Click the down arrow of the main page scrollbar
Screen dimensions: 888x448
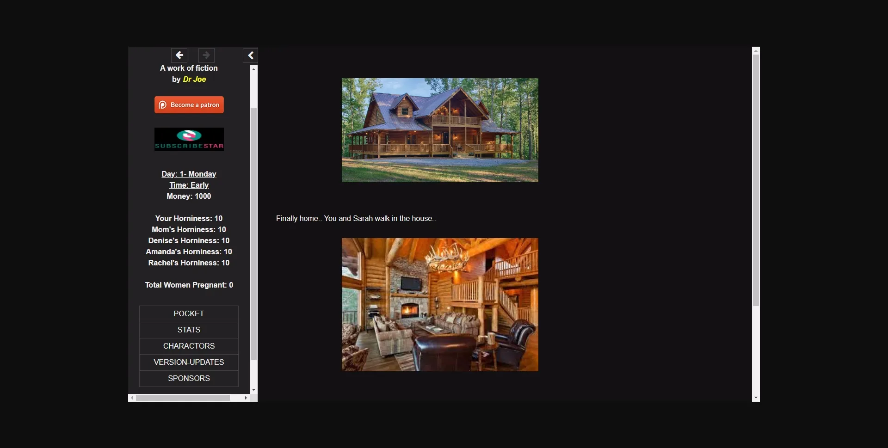coord(756,397)
